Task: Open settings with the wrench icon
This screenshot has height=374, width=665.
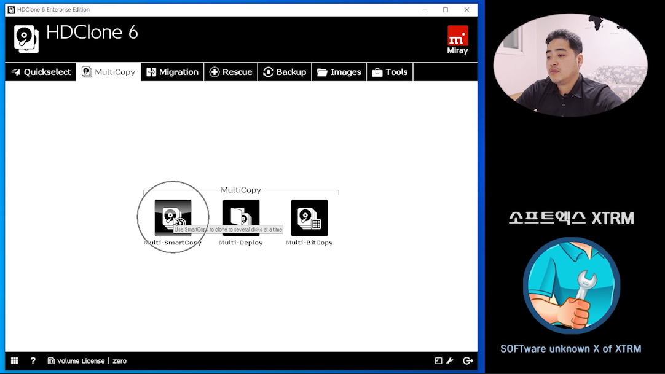Action: click(450, 361)
